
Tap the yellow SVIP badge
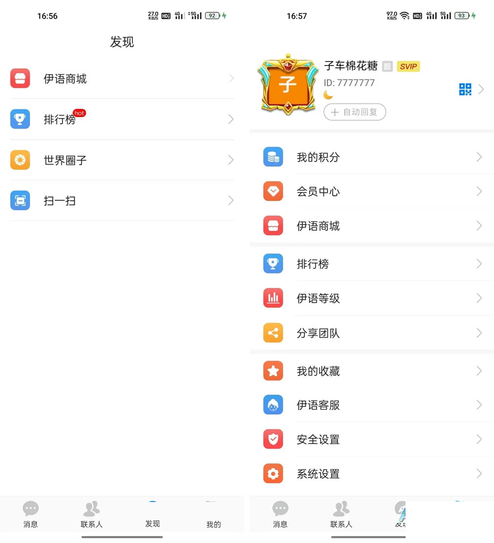tap(408, 66)
